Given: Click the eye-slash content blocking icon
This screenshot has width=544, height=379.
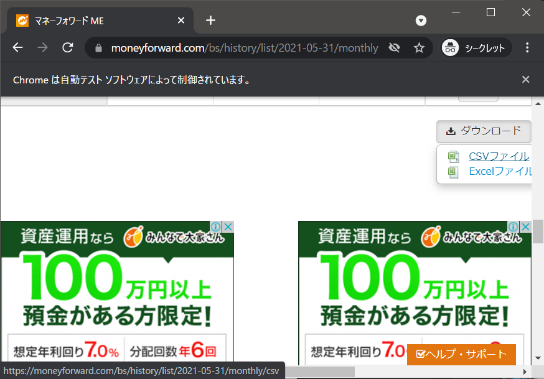Looking at the screenshot, I should (x=394, y=47).
